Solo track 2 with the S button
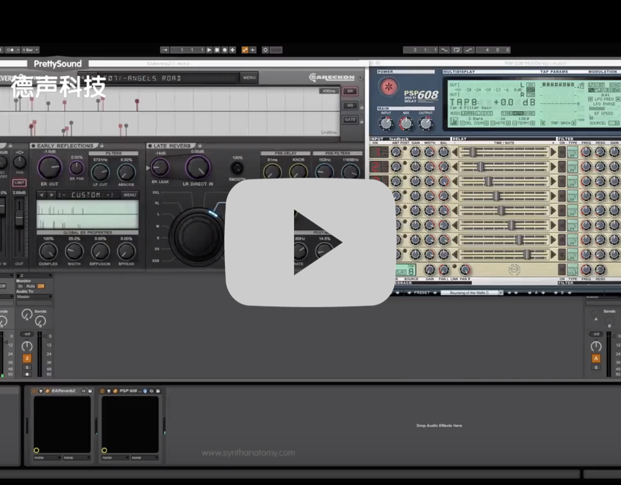This screenshot has width=621, height=485. click(x=27, y=367)
